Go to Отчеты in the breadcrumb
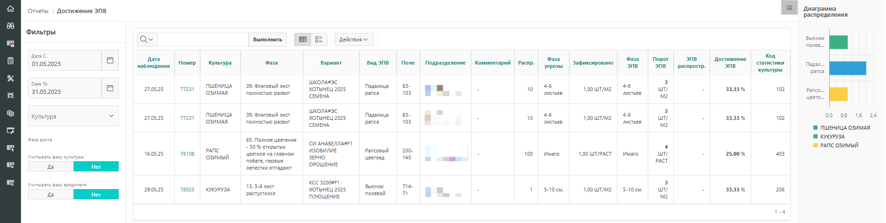 coord(38,11)
